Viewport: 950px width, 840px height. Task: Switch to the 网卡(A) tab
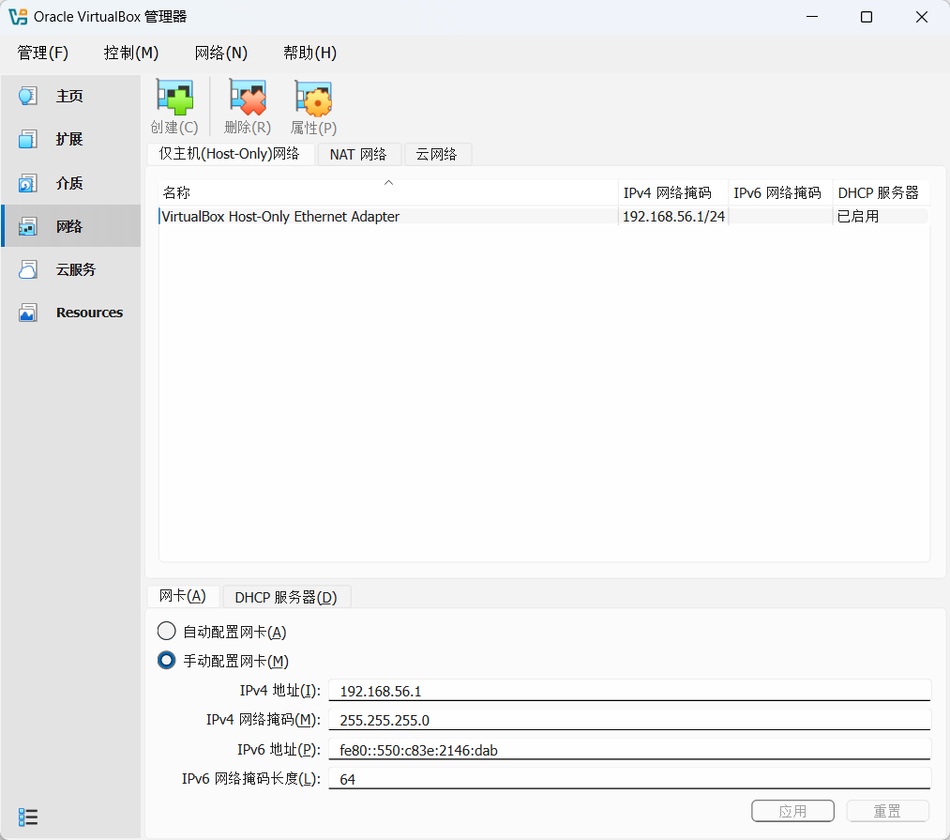pyautogui.click(x=182, y=596)
